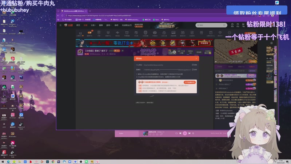Viewport: 291px width, 164px height.
Task: Expand the 游戏 dropdown in header
Action: pos(109,25)
